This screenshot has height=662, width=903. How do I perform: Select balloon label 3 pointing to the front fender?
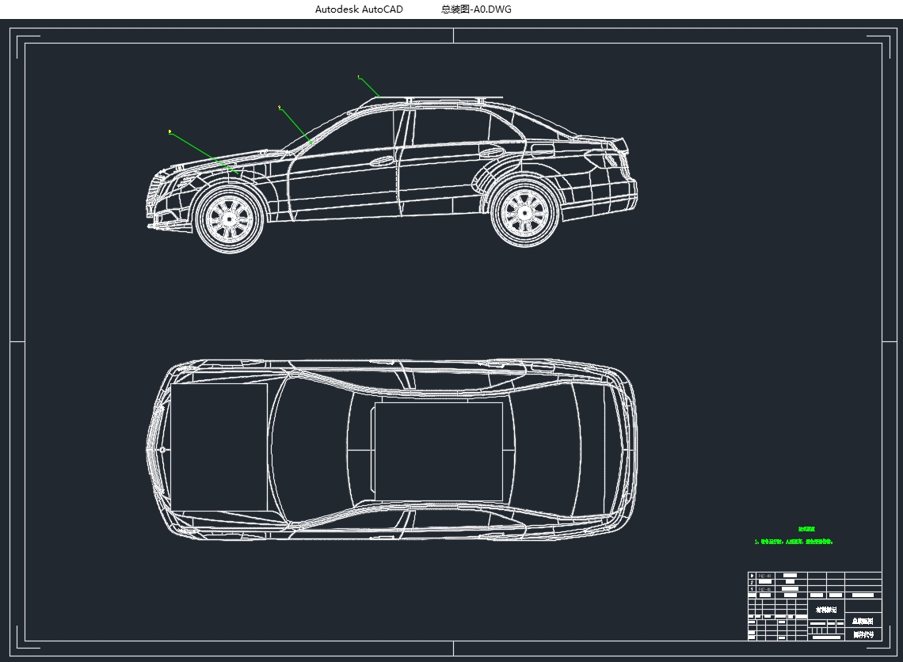pyautogui.click(x=170, y=131)
